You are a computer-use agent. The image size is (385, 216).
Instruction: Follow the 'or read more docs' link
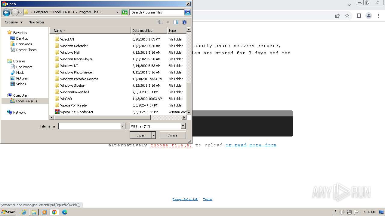pos(251,145)
